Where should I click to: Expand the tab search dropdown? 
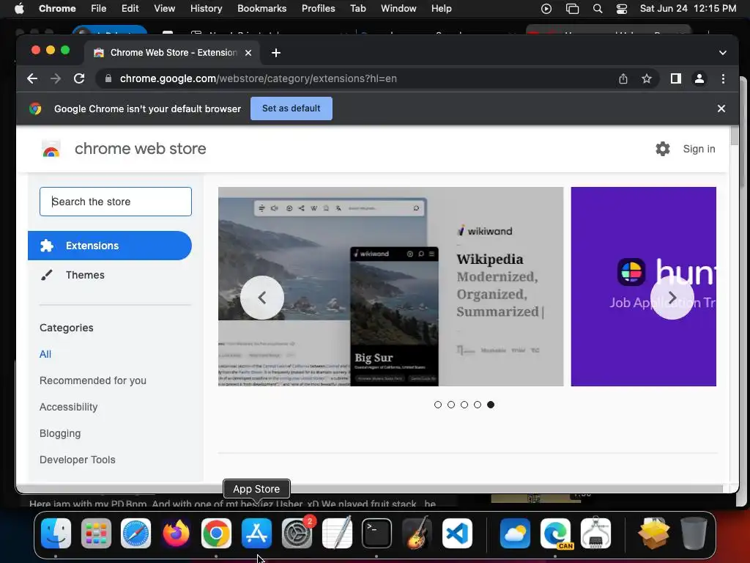723,53
